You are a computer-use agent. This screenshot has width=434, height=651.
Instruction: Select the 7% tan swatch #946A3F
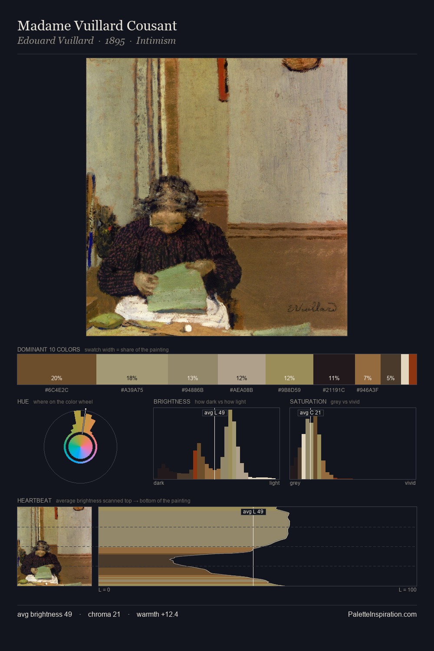(x=368, y=369)
